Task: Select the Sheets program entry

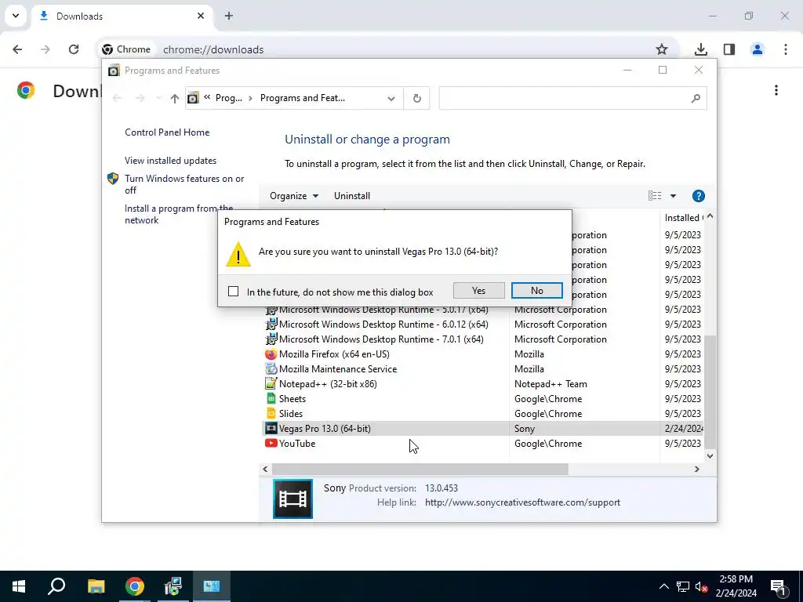Action: tap(484, 399)
